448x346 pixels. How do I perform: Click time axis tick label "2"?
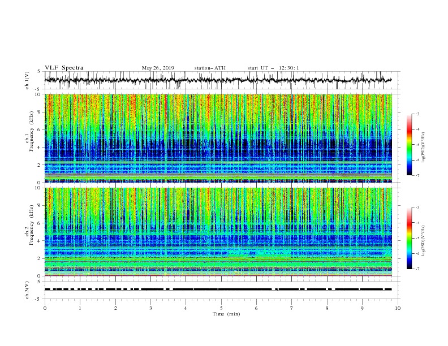click(x=115, y=308)
